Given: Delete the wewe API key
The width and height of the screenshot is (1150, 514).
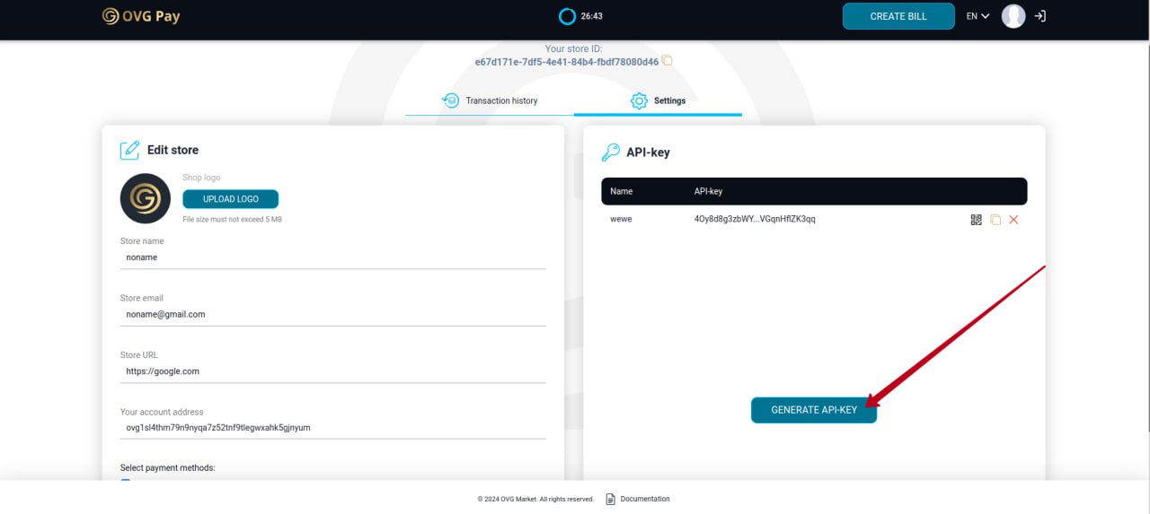Looking at the screenshot, I should pos(1013,220).
